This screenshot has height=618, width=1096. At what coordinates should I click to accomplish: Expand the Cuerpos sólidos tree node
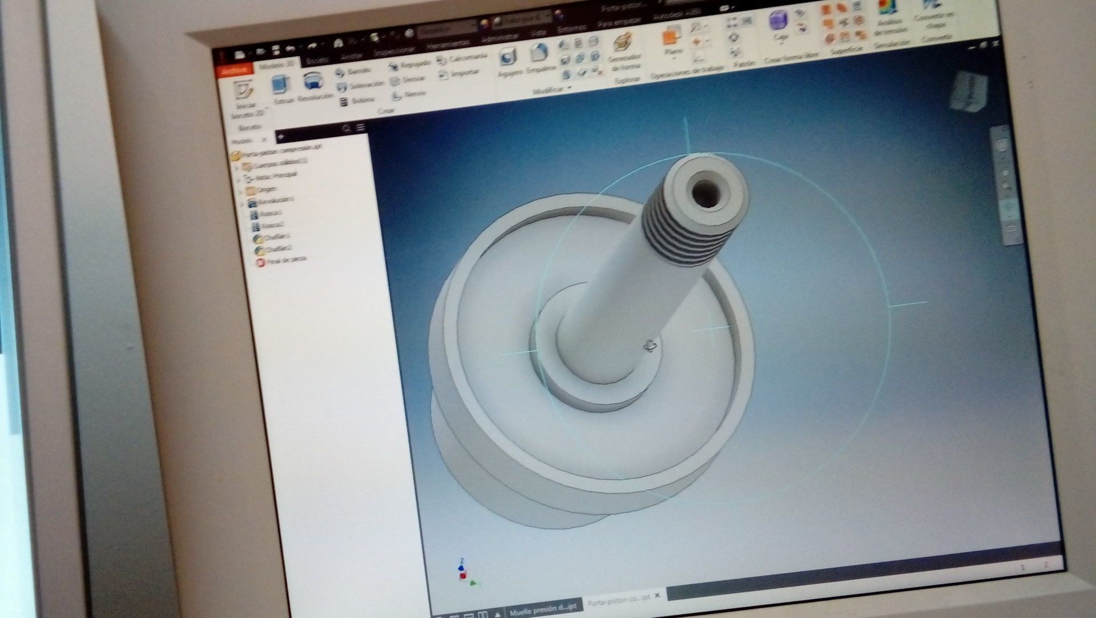click(236, 167)
